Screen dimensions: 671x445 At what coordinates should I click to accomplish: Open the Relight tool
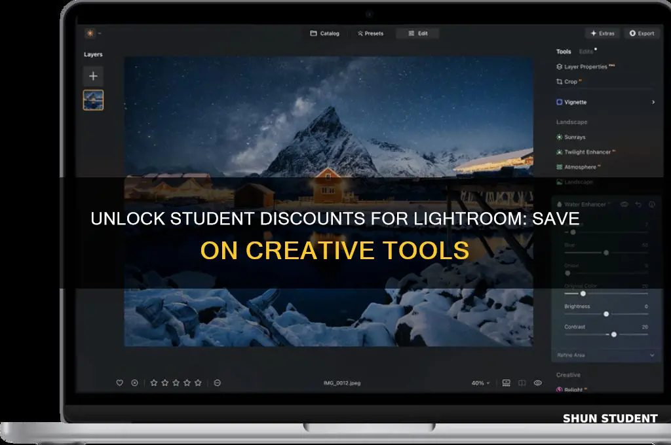(x=571, y=389)
